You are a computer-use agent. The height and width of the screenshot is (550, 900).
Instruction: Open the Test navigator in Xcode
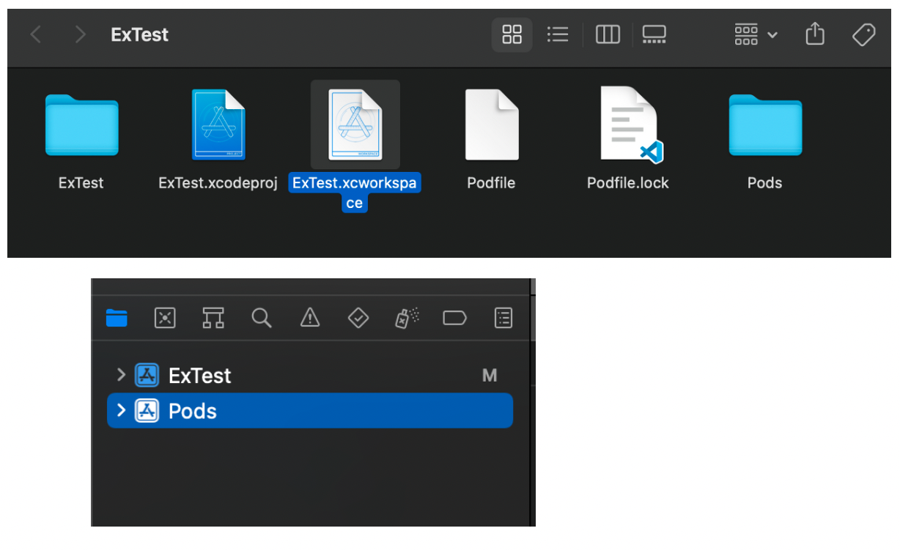358,318
